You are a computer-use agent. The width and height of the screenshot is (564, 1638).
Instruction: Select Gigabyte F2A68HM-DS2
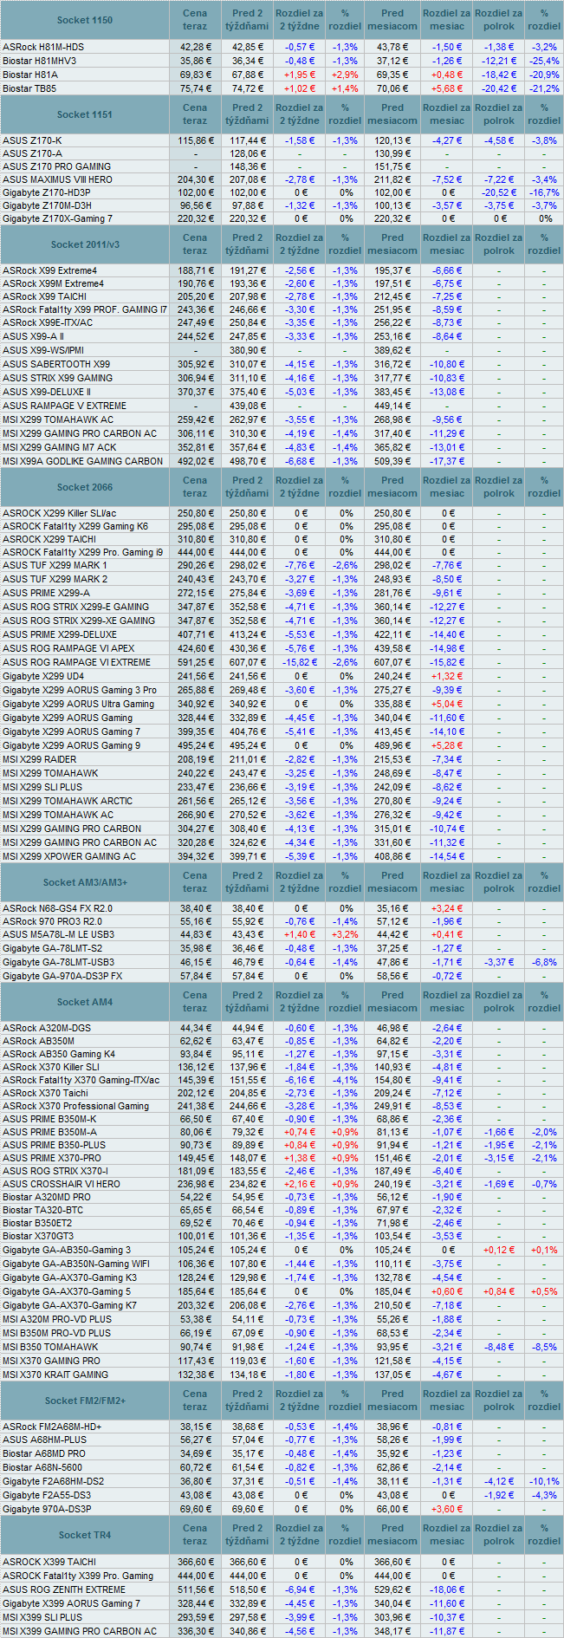tap(53, 1481)
